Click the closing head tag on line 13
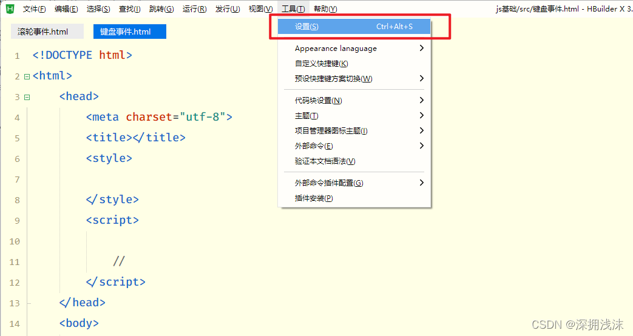Viewport: 633px width, 336px height. [x=83, y=303]
